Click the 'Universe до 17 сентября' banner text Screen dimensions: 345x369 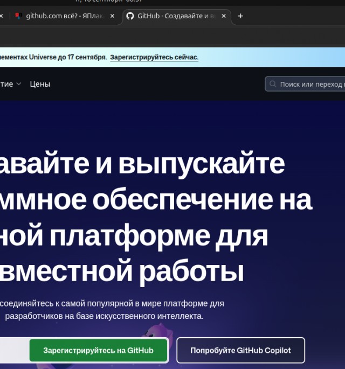[68, 57]
